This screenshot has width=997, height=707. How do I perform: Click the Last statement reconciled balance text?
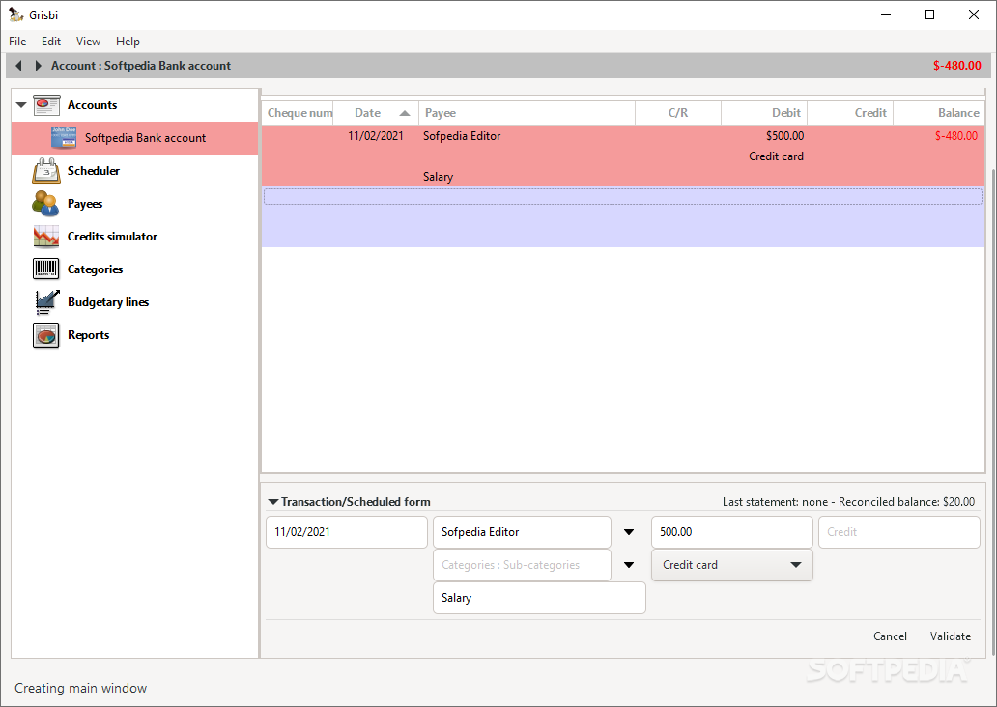click(x=848, y=501)
